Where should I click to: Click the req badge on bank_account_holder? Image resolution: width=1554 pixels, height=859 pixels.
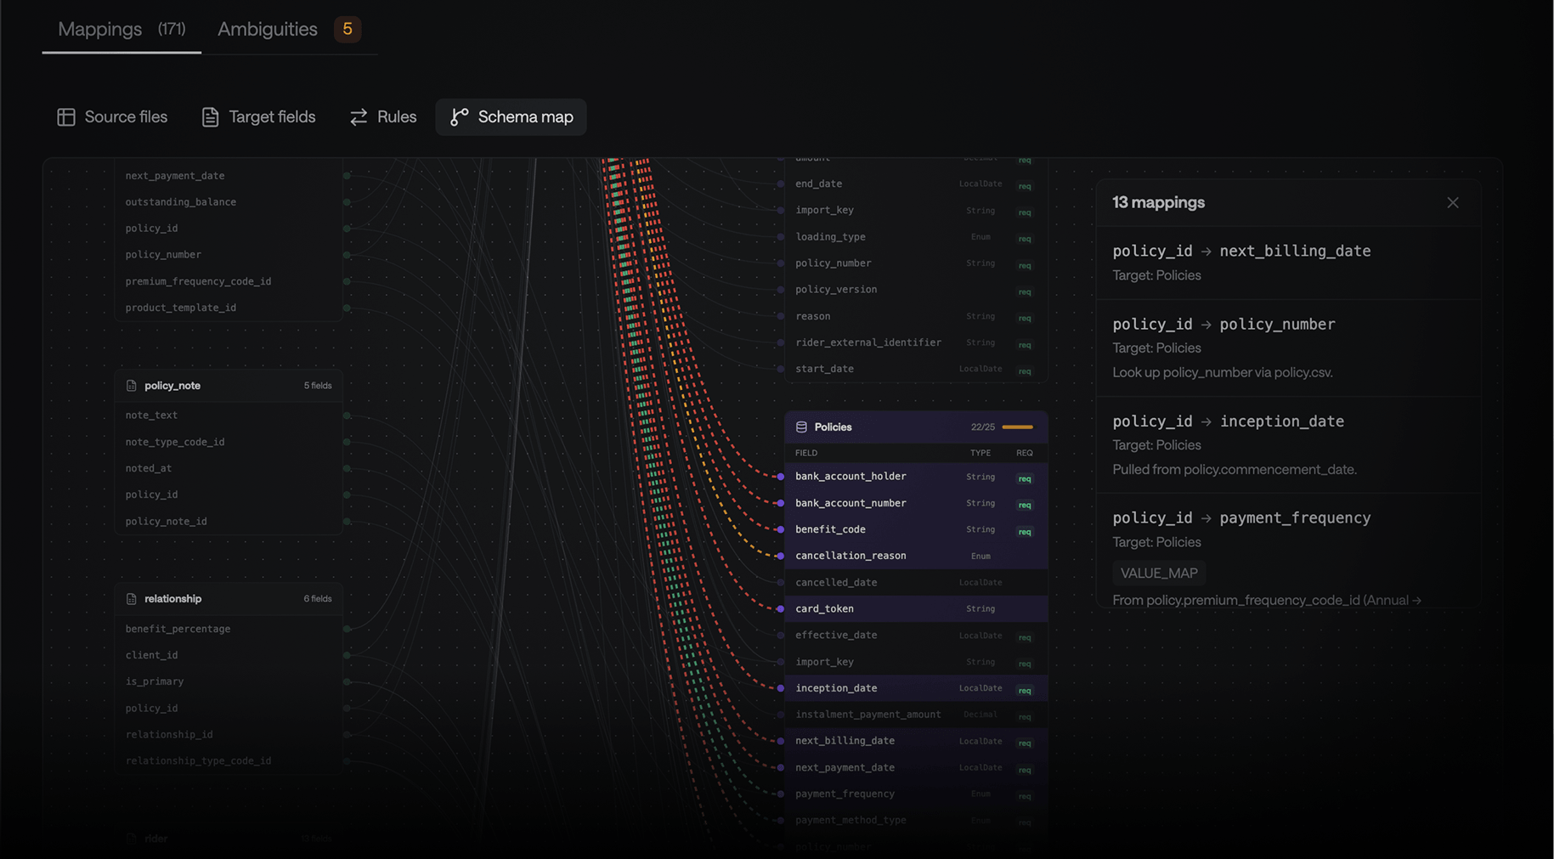[x=1025, y=478]
